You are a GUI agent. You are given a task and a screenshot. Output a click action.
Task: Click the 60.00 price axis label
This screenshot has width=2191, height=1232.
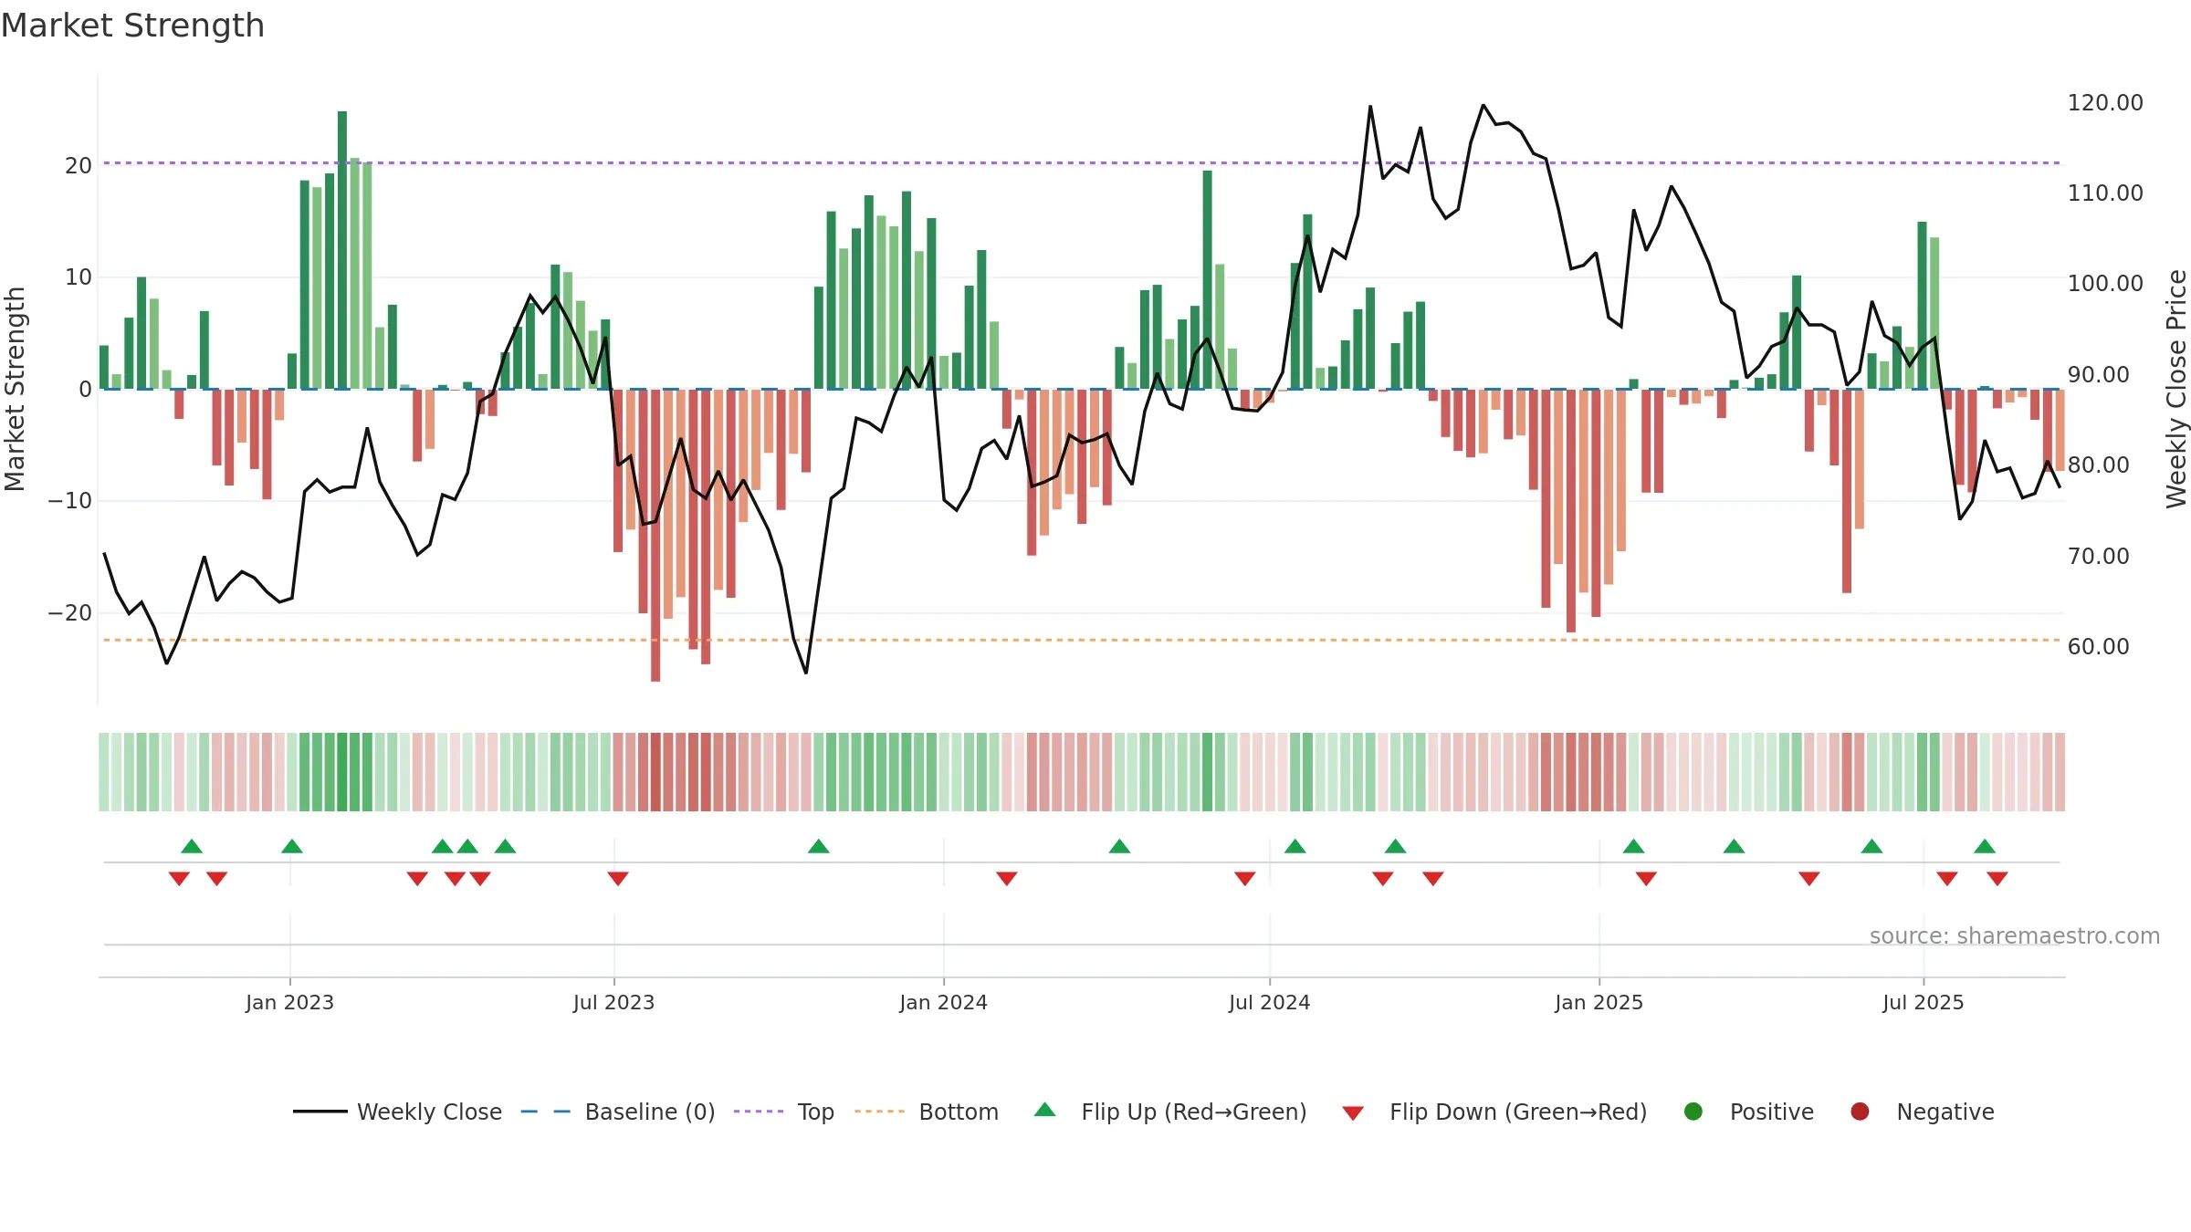coord(2098,647)
